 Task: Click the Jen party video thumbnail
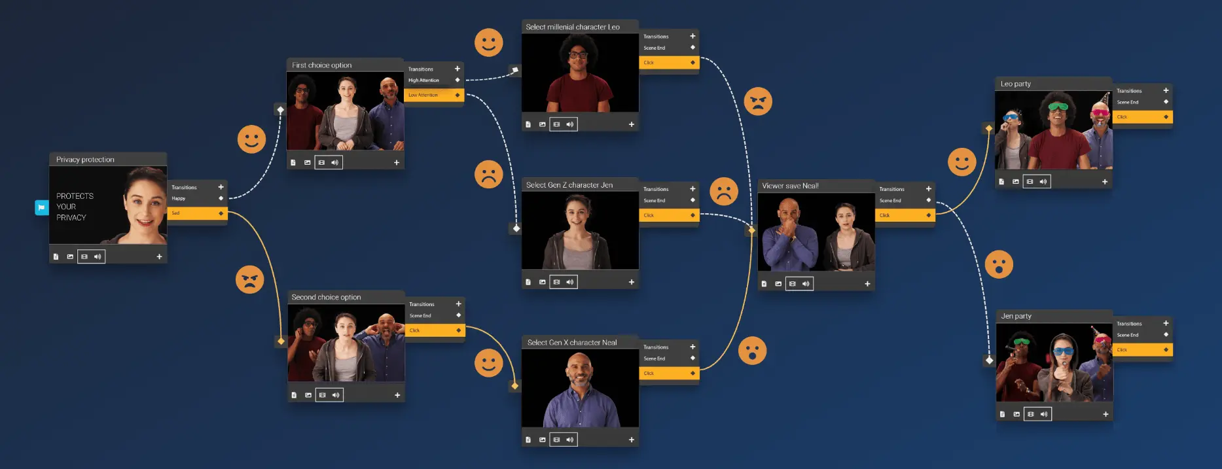click(x=1054, y=362)
